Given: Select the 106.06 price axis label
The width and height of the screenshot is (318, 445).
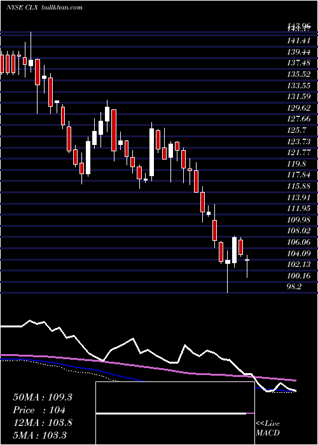Looking at the screenshot, I should click(298, 242).
